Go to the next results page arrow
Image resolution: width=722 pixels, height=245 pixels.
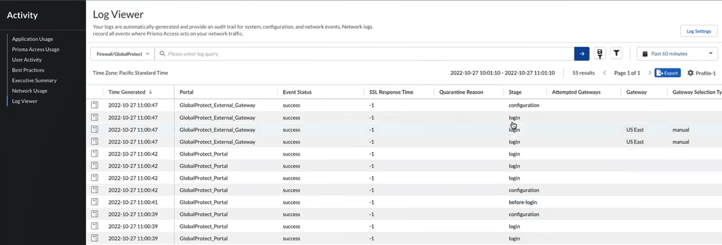tap(649, 73)
